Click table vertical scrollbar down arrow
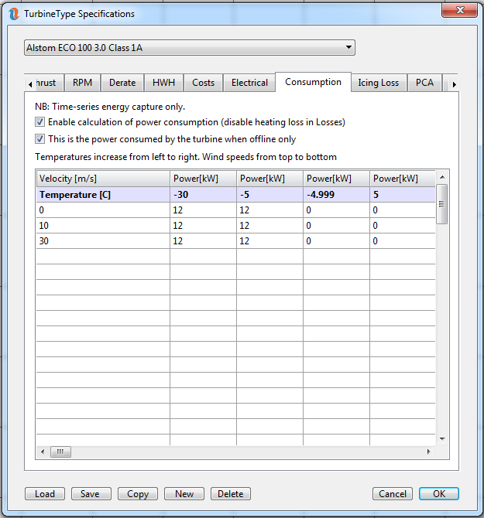 coord(442,438)
